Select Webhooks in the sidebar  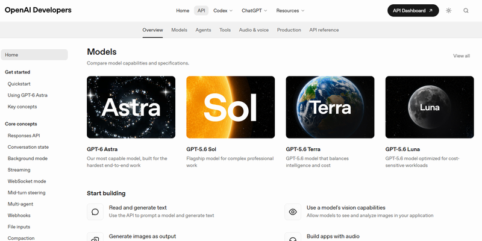coord(19,215)
